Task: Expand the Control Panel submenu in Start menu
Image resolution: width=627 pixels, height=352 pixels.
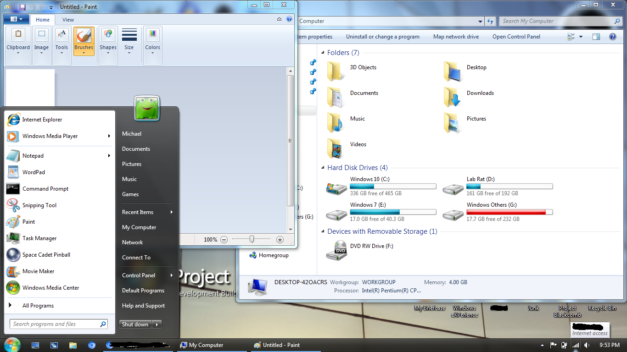Action: 172,275
